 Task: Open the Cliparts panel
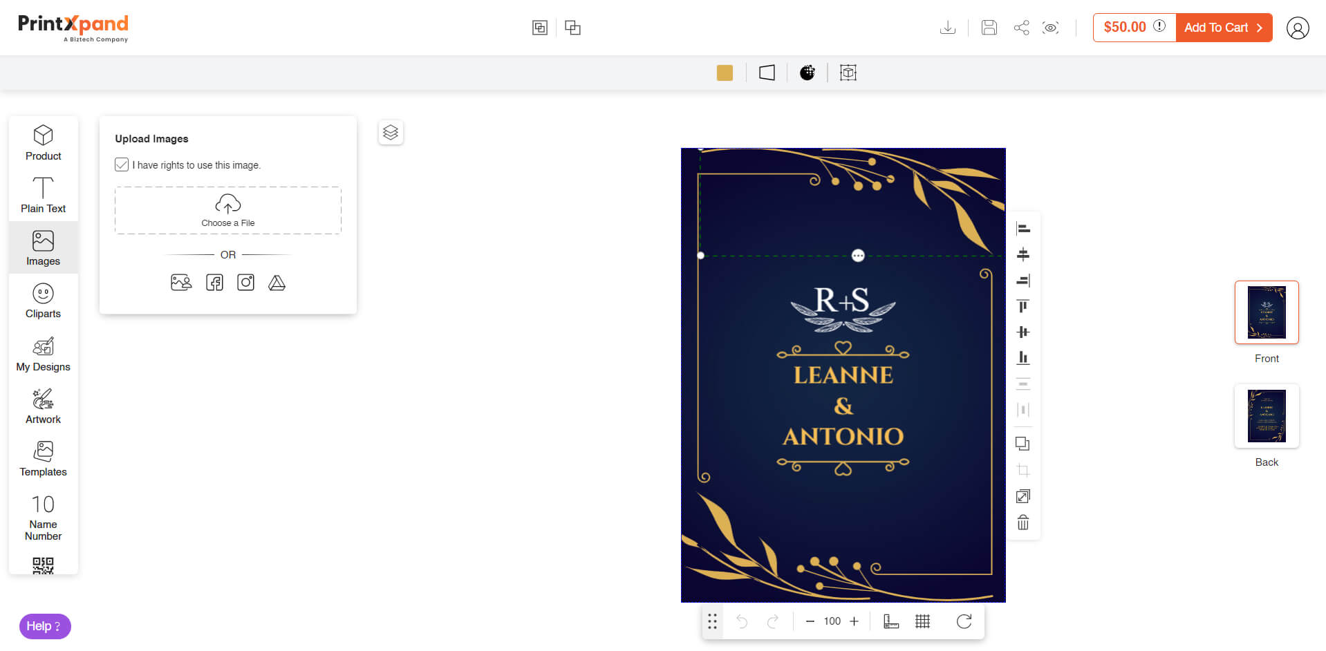pyautogui.click(x=43, y=301)
